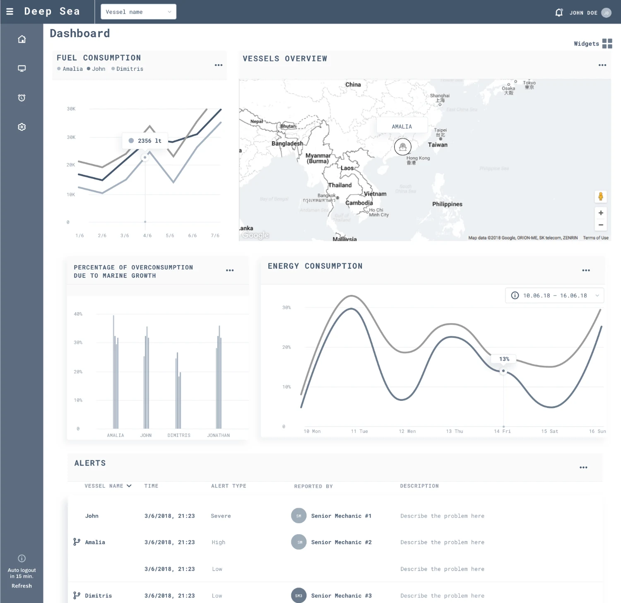Screen dimensions: 621x603
Task: Click the Jonathan bar group in chart
Action: pos(219,377)
